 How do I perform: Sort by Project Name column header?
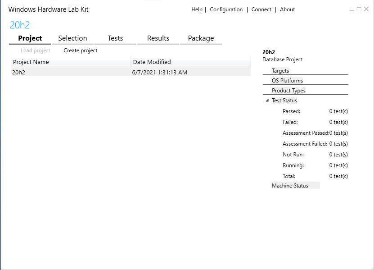[x=71, y=62]
